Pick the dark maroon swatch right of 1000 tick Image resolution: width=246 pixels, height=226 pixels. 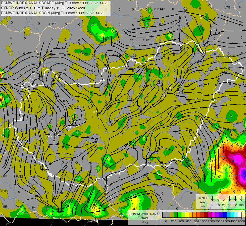206,215
